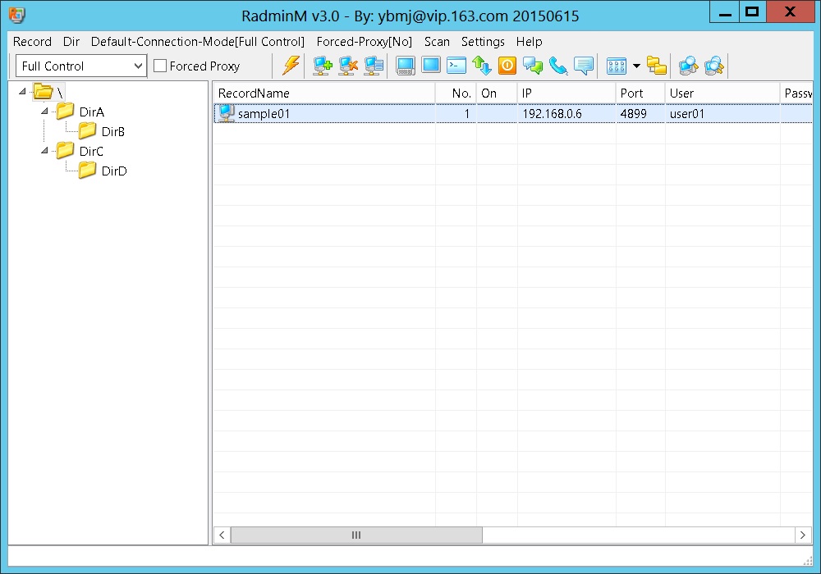Click the horizontal scrollbar right arrow
821x574 pixels.
pos(803,535)
